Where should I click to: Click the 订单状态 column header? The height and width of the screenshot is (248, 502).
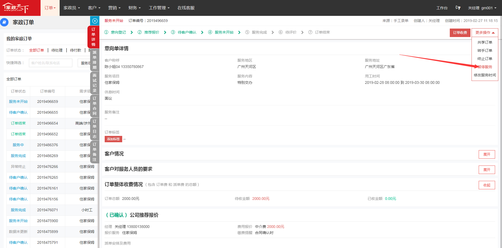click(x=18, y=91)
